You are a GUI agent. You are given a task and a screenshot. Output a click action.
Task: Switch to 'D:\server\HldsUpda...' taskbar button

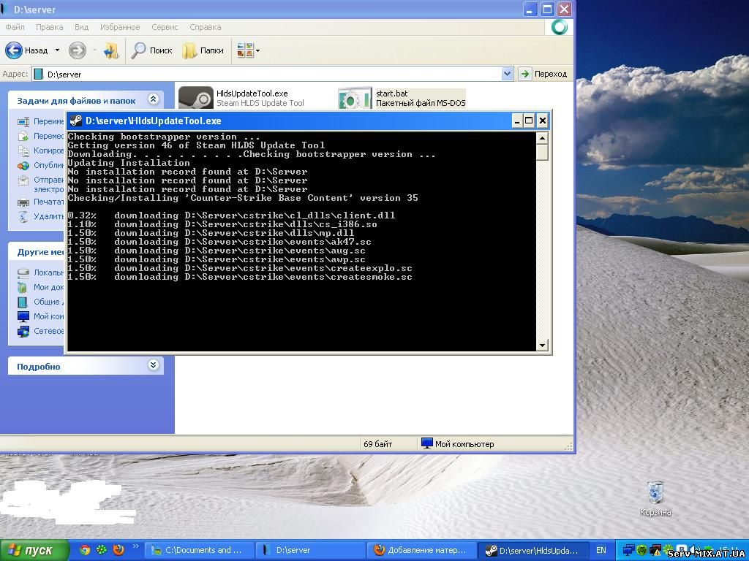click(x=532, y=550)
